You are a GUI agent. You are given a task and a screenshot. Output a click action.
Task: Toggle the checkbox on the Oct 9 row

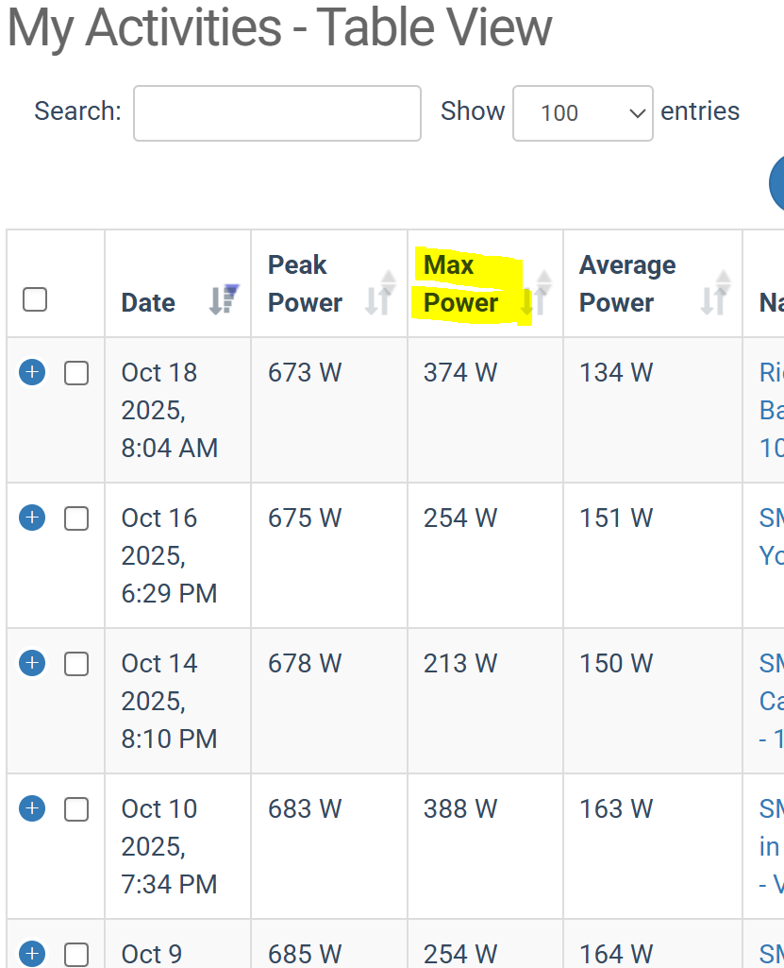tap(76, 954)
